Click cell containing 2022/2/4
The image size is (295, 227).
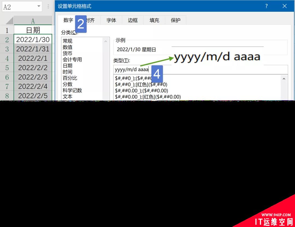point(33,86)
